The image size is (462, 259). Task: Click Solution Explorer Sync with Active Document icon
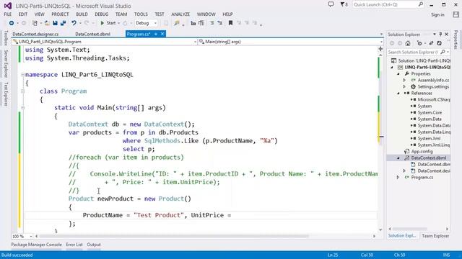click(x=431, y=43)
